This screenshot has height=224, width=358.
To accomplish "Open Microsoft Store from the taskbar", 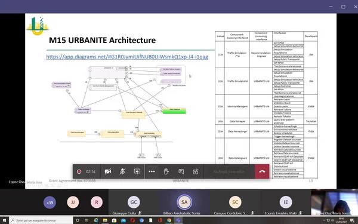I will [x=114, y=220].
